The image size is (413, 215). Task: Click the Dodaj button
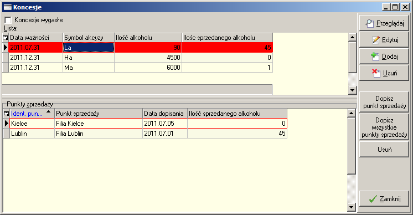tap(384, 57)
